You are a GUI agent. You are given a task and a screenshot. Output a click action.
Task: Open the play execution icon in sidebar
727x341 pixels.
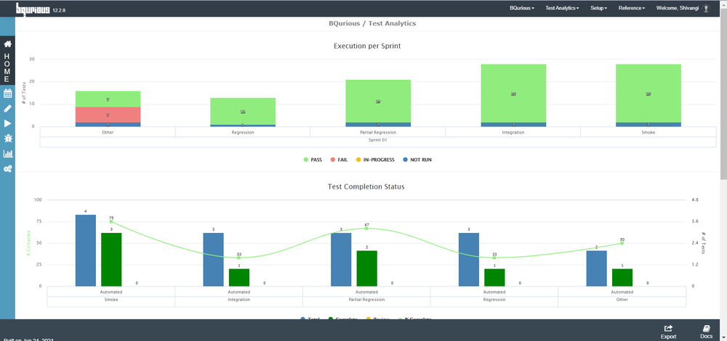pyautogui.click(x=7, y=123)
